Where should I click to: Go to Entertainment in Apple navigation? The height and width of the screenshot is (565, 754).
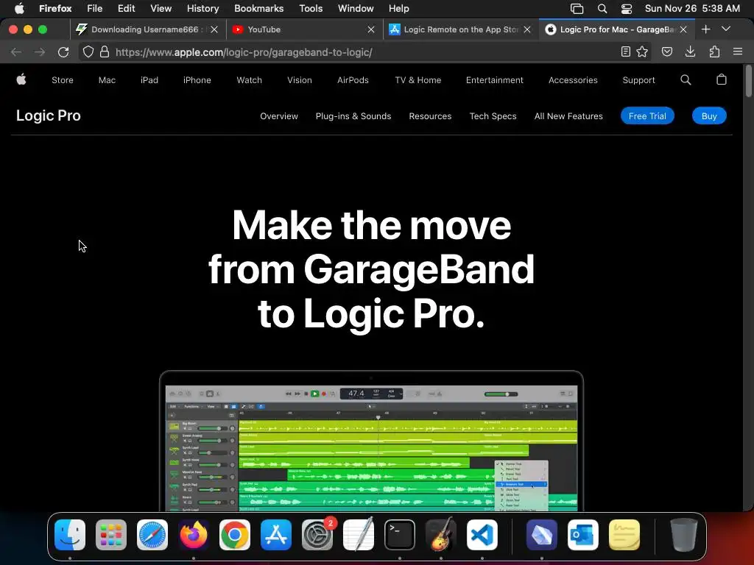click(x=494, y=80)
